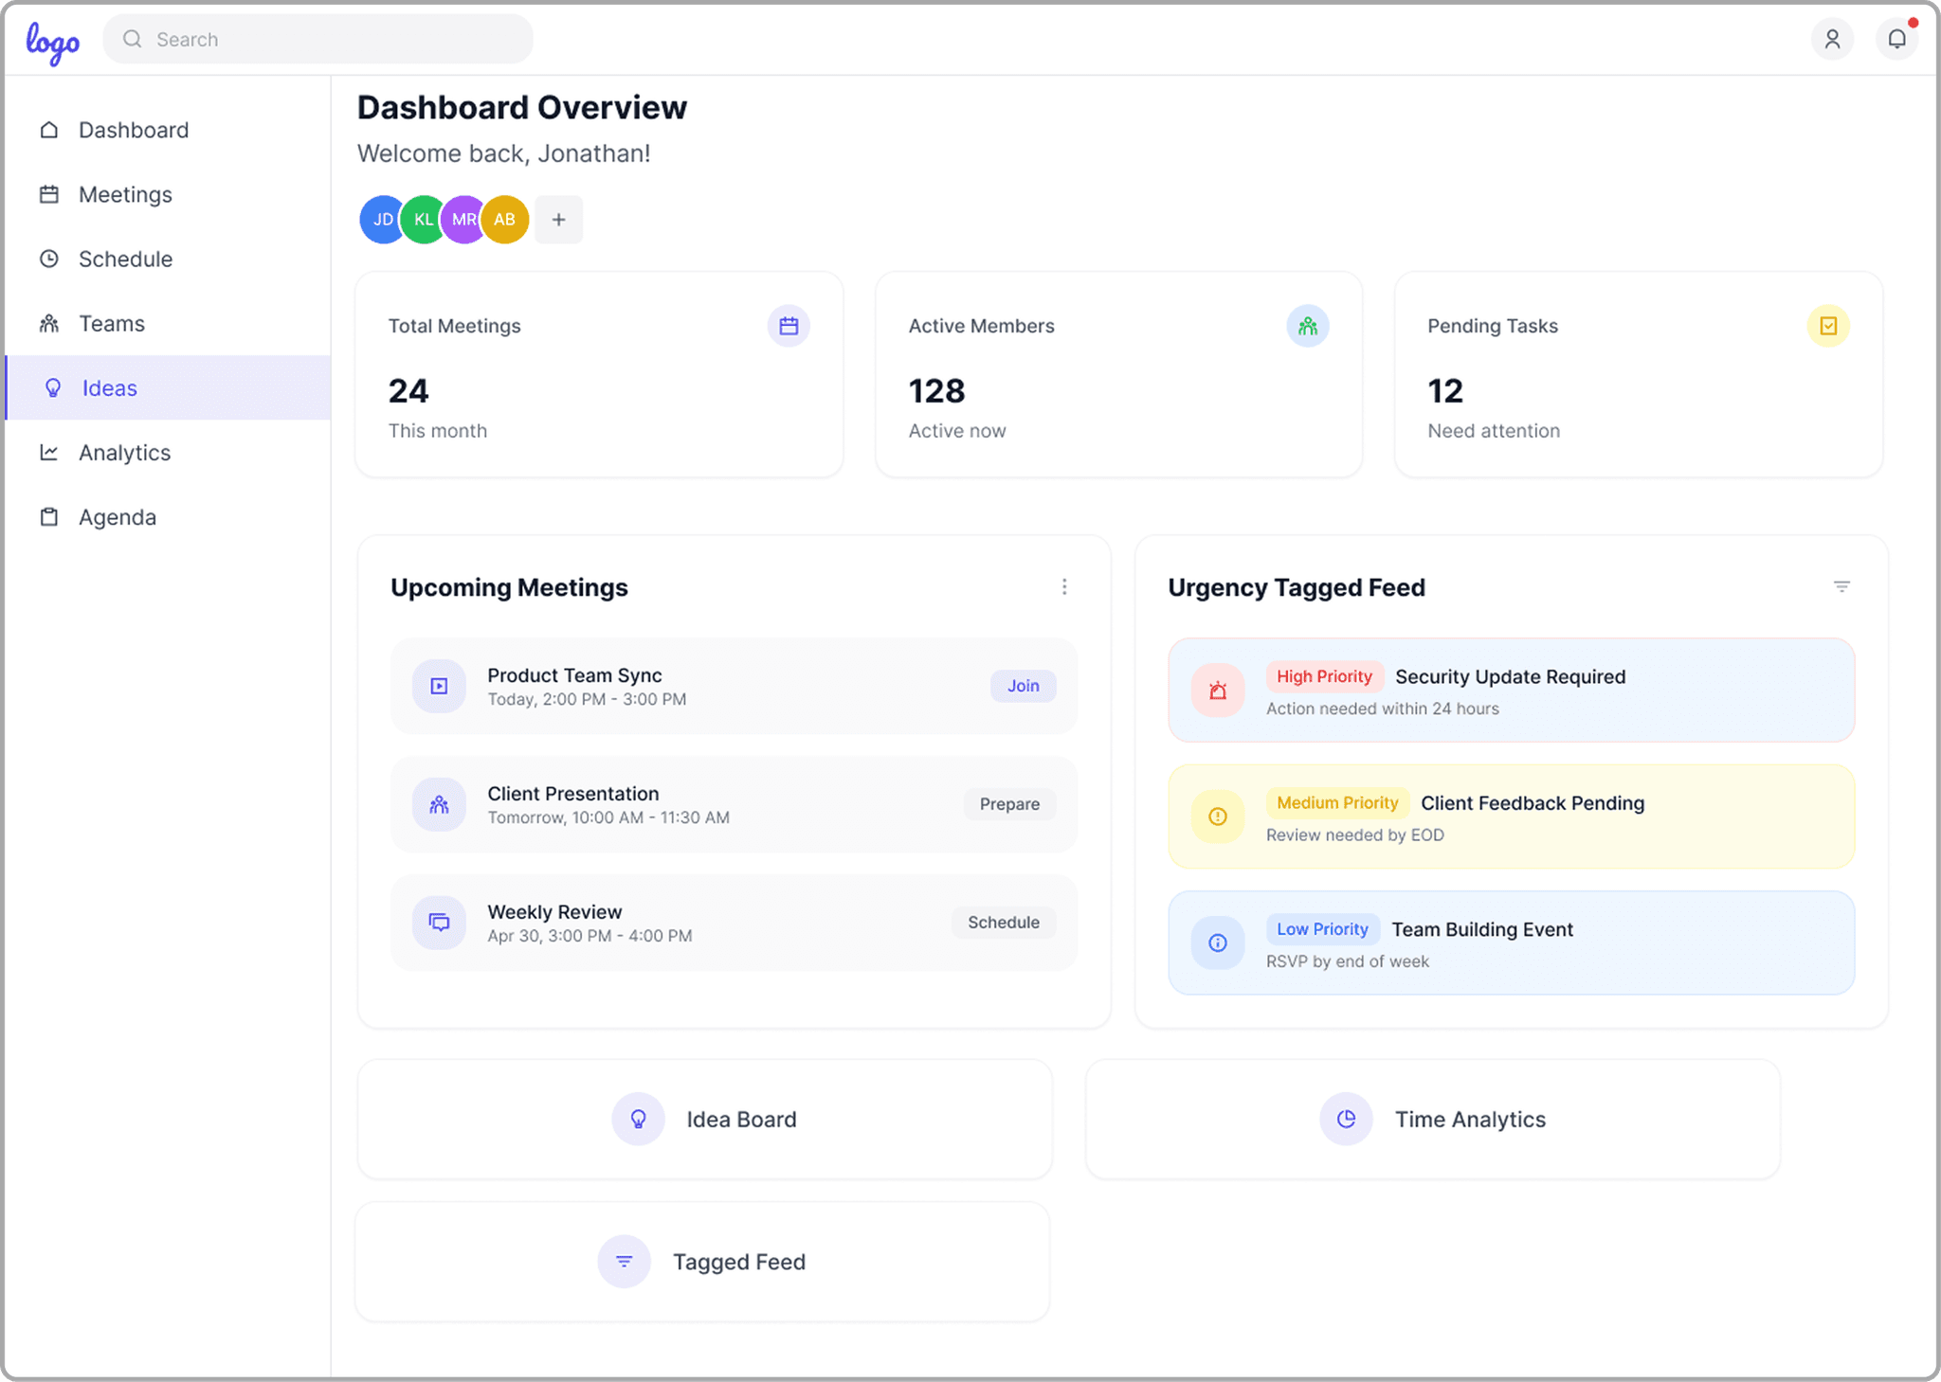The image size is (1941, 1382).
Task: Open Meetings in the sidebar
Action: [125, 194]
